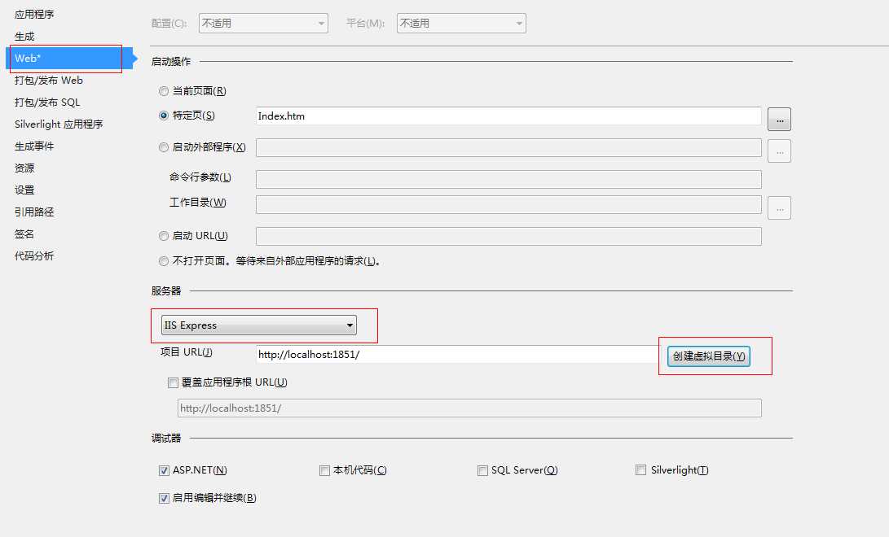The width and height of the screenshot is (889, 537).
Task: Open the 生成事件 tab
Action: click(34, 146)
